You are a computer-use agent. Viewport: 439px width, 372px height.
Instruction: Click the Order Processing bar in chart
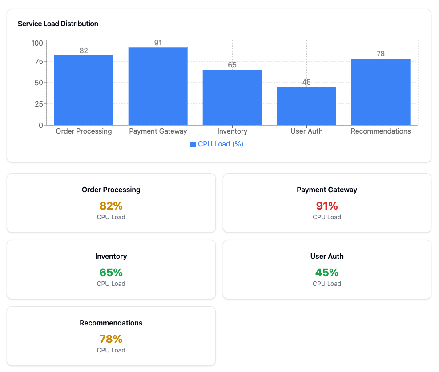(84, 90)
